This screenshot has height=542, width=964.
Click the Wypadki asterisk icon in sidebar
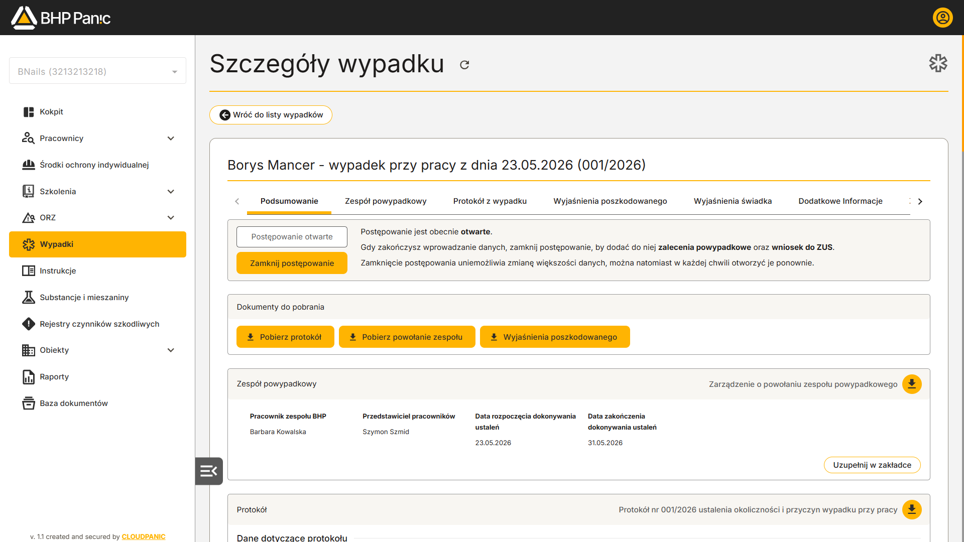pos(29,244)
